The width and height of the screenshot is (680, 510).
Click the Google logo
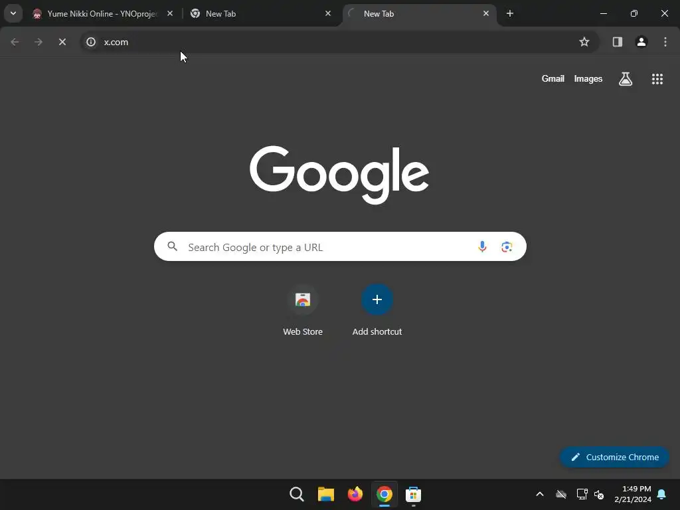pos(339,175)
